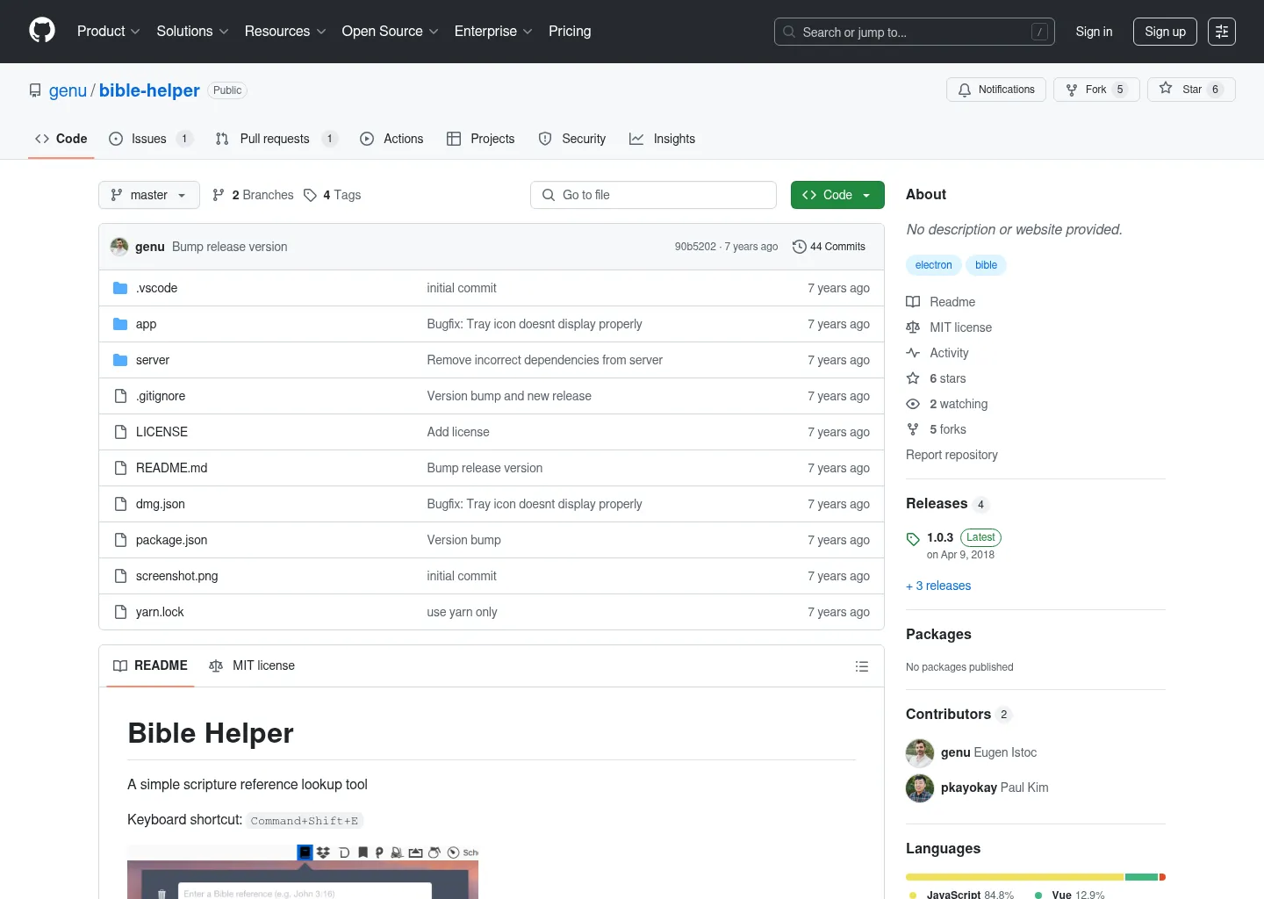Open the genu owner link

[68, 90]
